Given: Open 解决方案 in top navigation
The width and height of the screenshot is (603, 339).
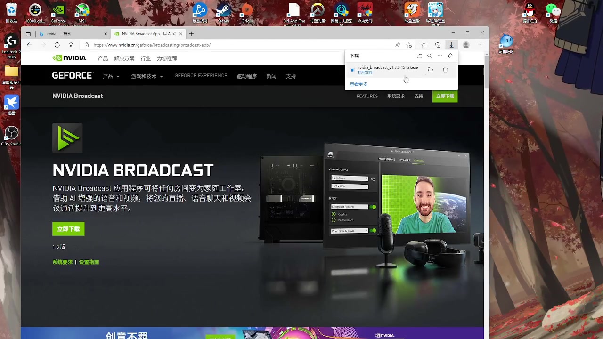Looking at the screenshot, I should (x=124, y=58).
